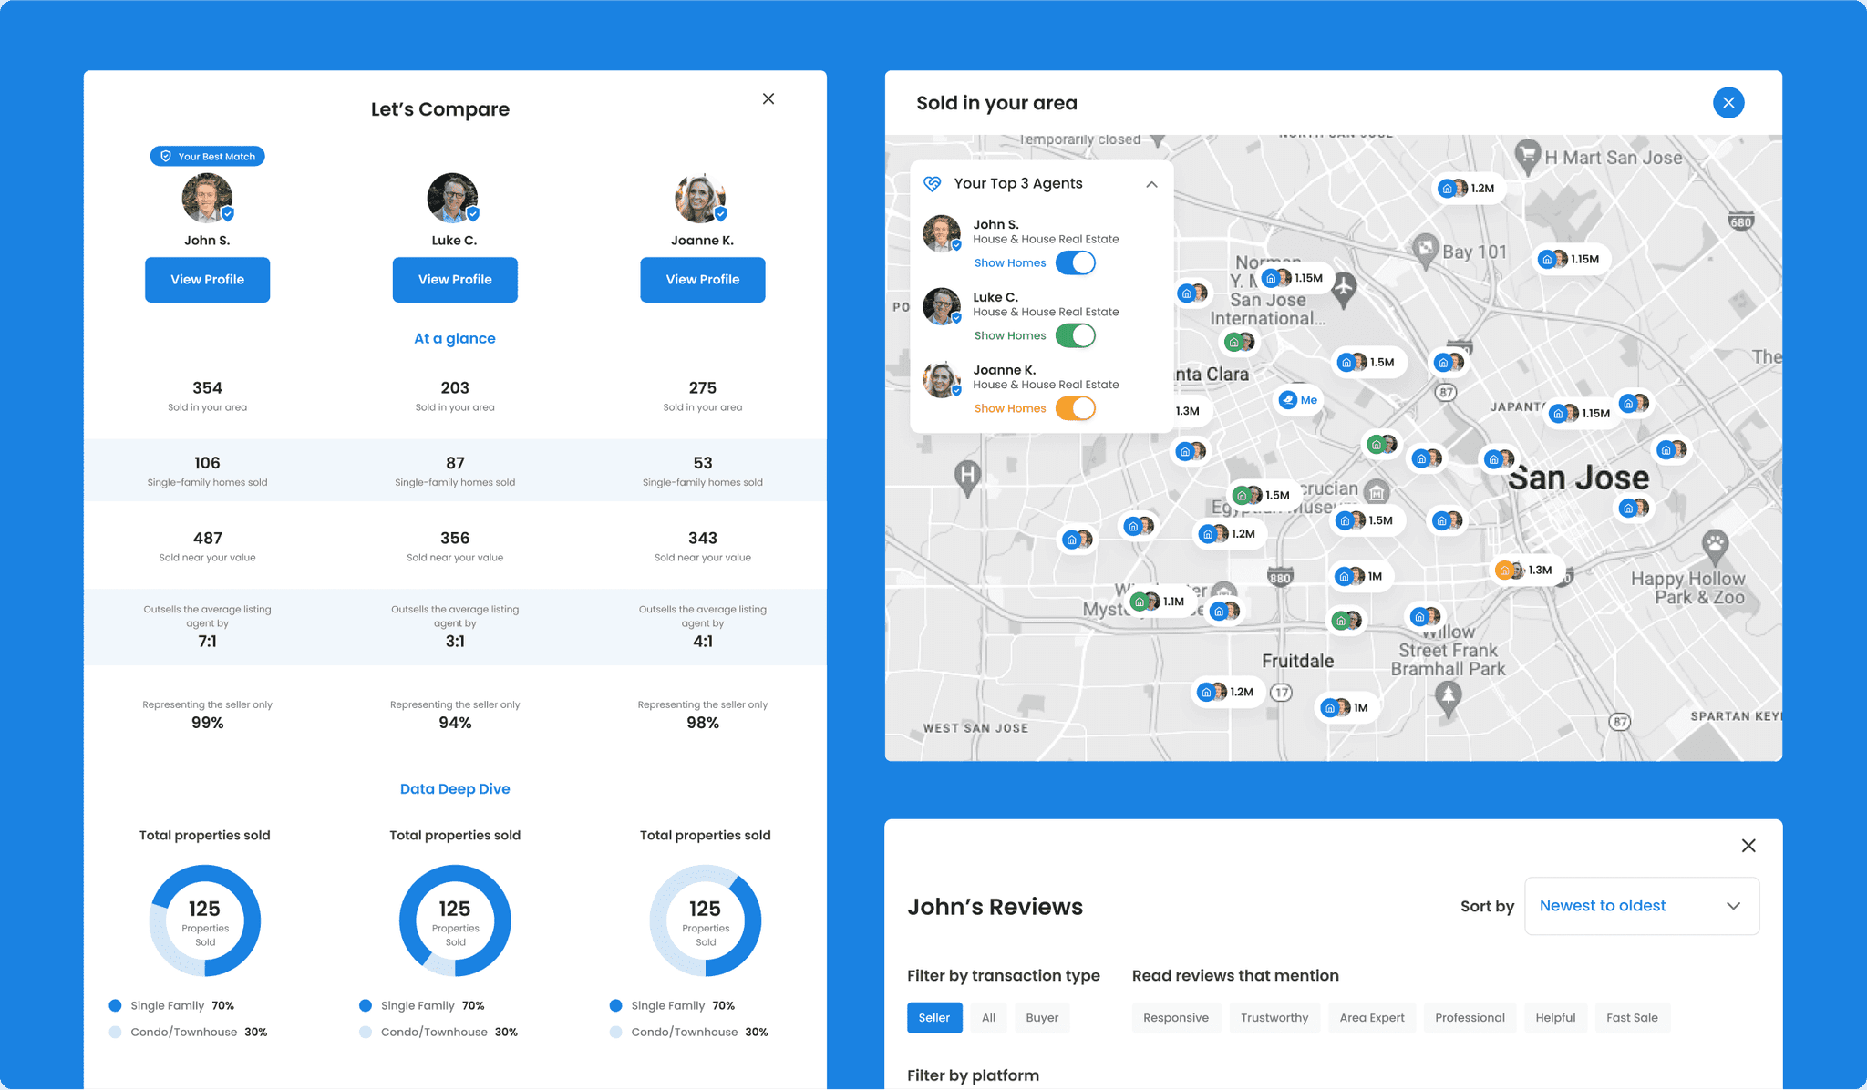Click the orange 1.3M home marker

[1525, 571]
